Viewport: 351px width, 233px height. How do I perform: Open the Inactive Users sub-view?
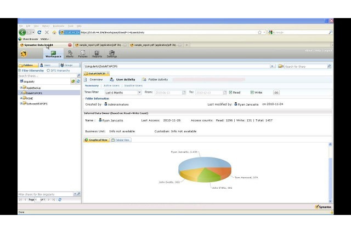tap(133, 86)
